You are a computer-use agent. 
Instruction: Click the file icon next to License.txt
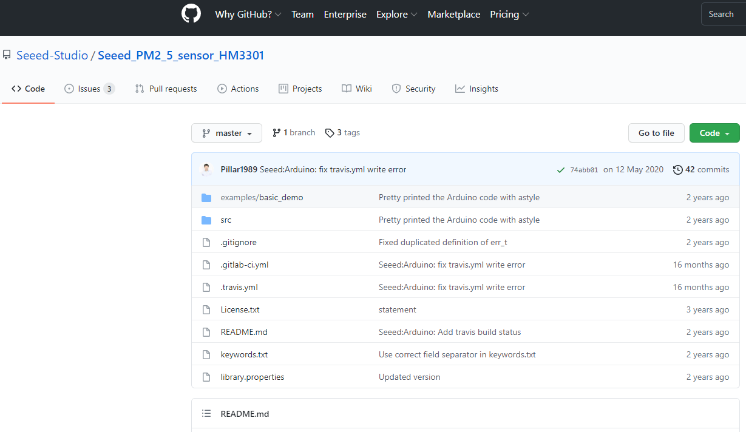point(206,310)
